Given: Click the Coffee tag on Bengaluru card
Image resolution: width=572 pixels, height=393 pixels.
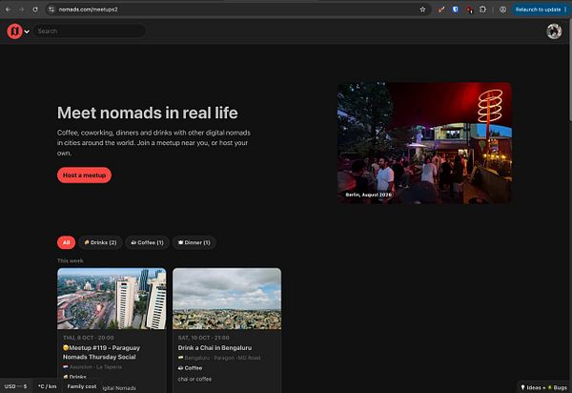Looking at the screenshot, I should coord(190,368).
